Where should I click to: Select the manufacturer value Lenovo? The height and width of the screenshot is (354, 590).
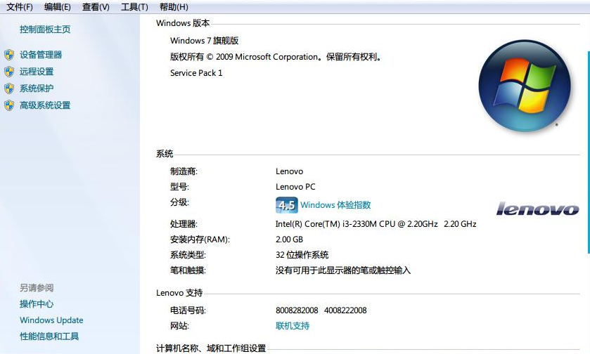tap(289, 171)
